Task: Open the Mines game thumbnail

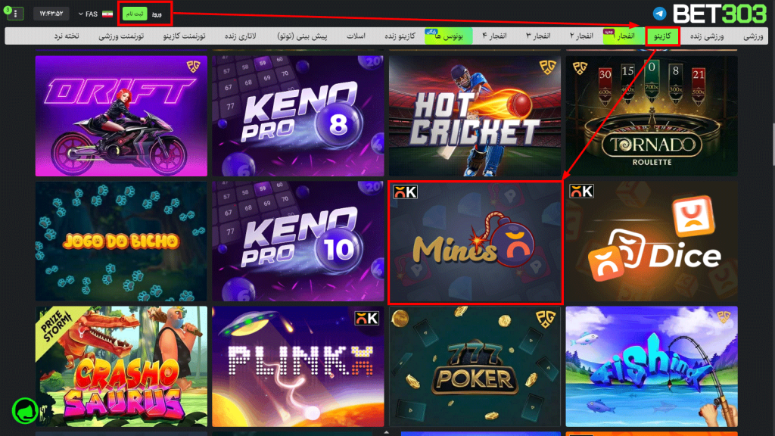Action: (x=475, y=242)
